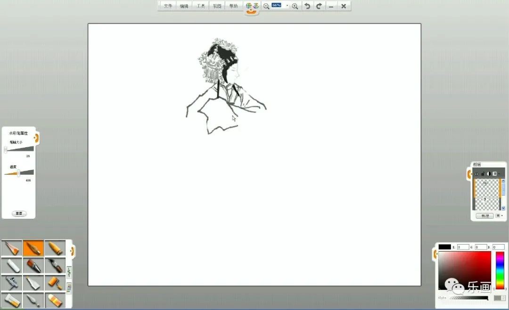Click the redo arrow in top toolbar

[x=319, y=6]
